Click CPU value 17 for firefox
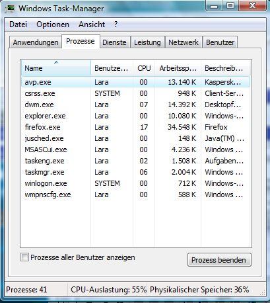 144,127
